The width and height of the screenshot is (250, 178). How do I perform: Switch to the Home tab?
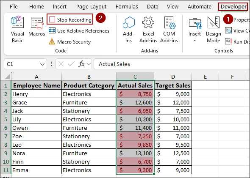36,6
